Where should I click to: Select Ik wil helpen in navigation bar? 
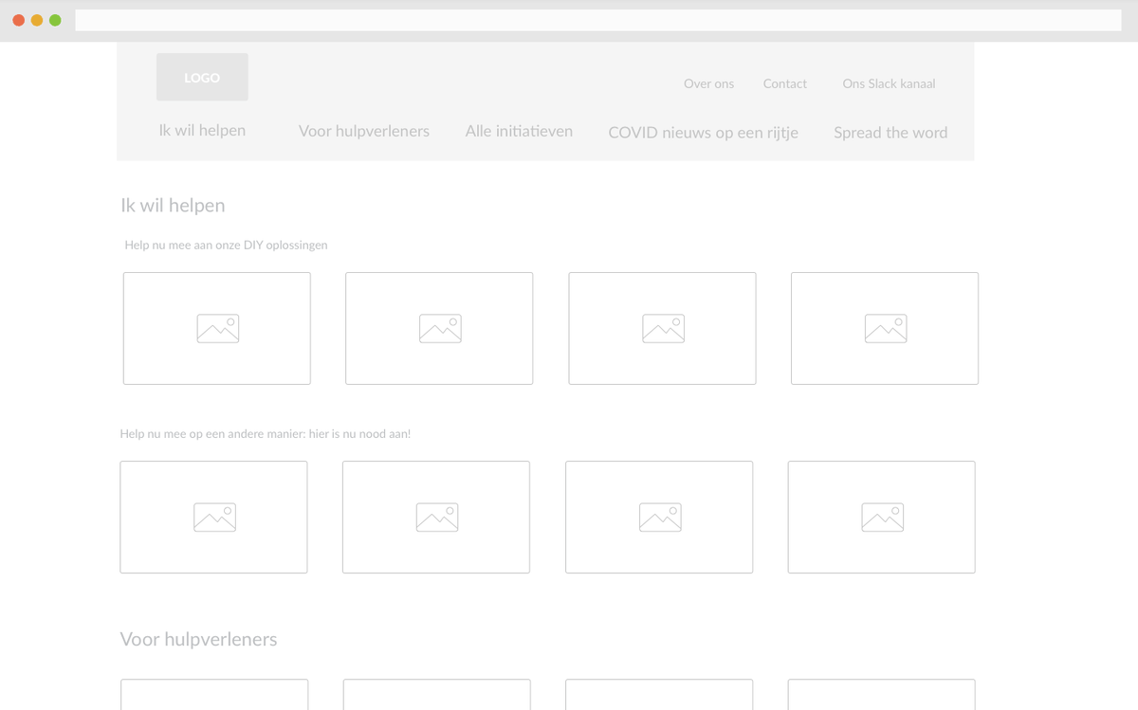click(x=202, y=131)
